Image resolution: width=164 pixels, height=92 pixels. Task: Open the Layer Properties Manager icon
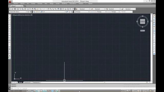pos(34,12)
